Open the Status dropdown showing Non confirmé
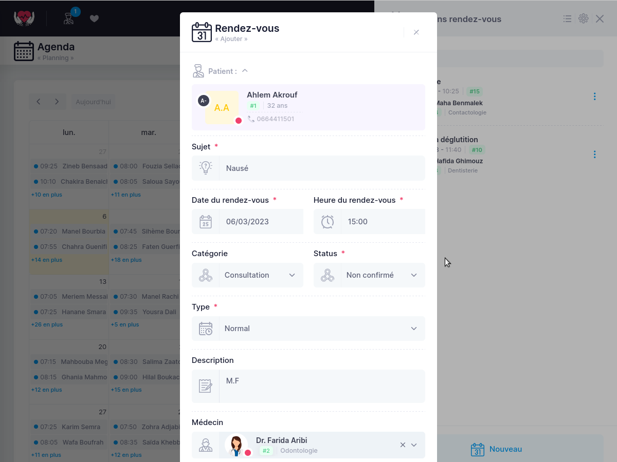The image size is (617, 462). tap(369, 275)
